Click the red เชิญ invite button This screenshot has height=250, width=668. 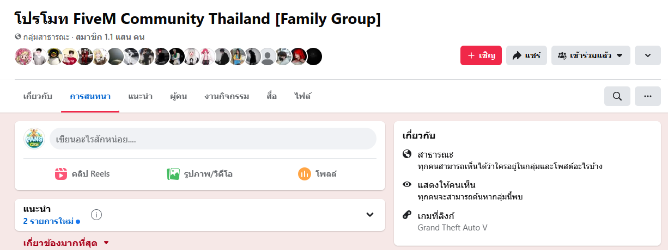click(481, 55)
